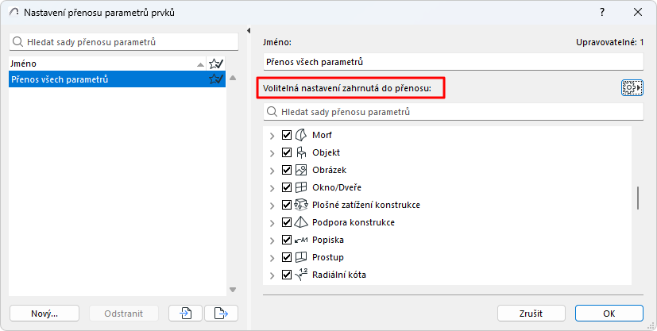
Task: Click the Podpora konstrukce icon
Action: (x=301, y=222)
